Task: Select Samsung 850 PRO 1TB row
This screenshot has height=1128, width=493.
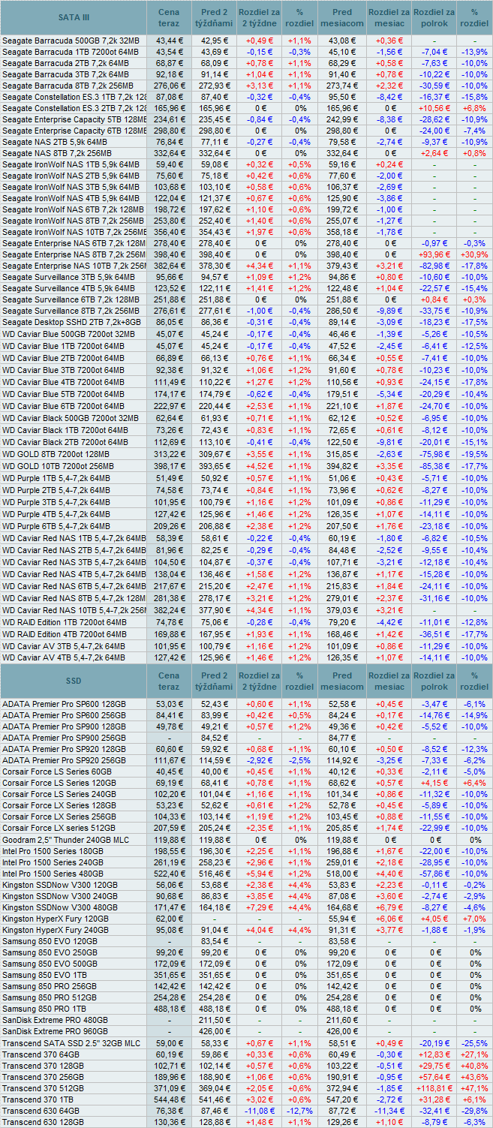Action: [246, 1009]
